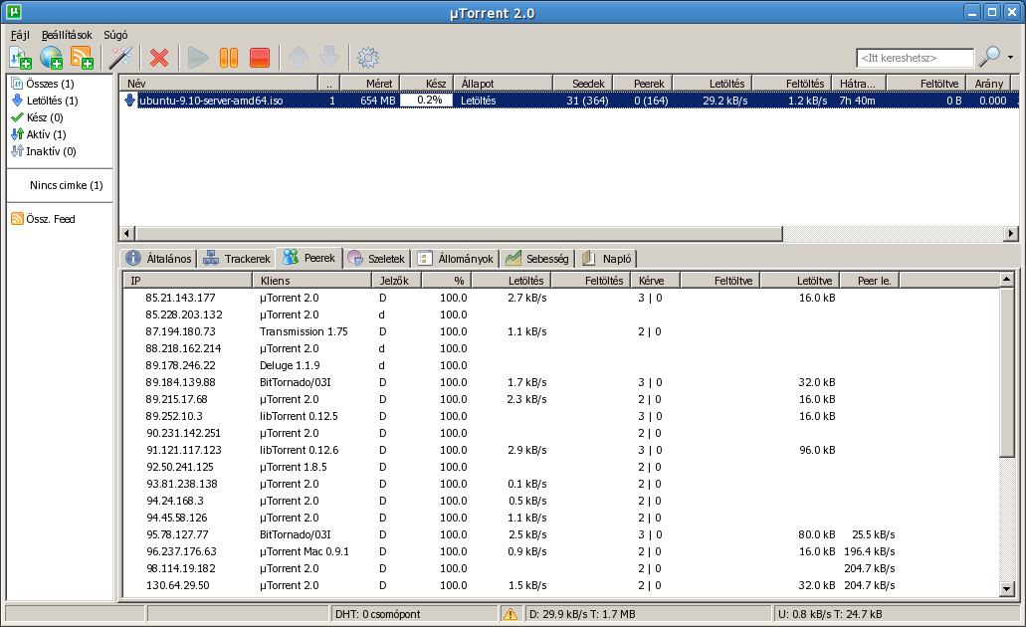1026x627 pixels.
Task: Click in the search input field
Action: click(x=915, y=58)
